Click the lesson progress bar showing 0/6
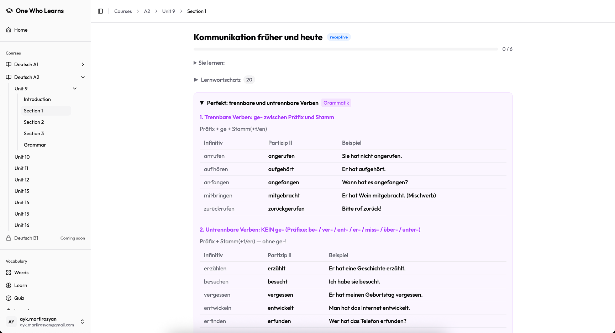The height and width of the screenshot is (333, 615). click(x=345, y=49)
